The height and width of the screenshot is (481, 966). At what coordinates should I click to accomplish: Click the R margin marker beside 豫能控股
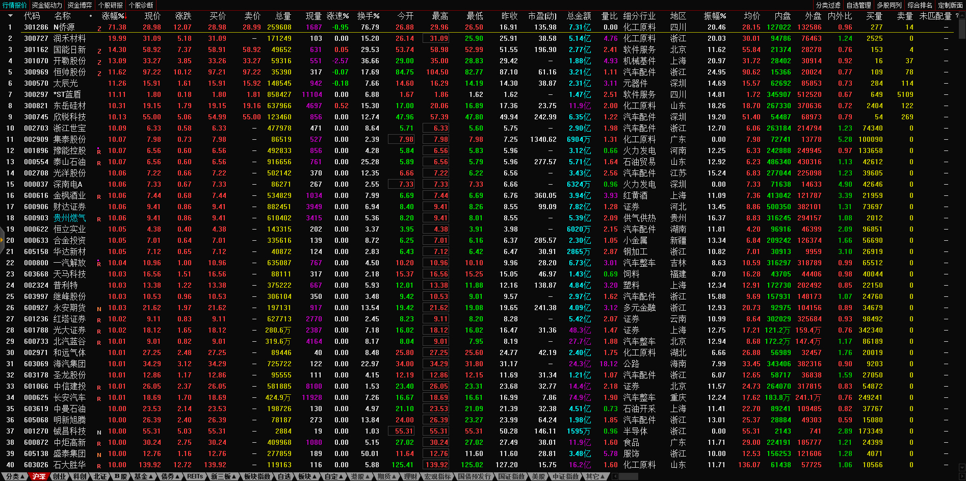[x=99, y=151]
